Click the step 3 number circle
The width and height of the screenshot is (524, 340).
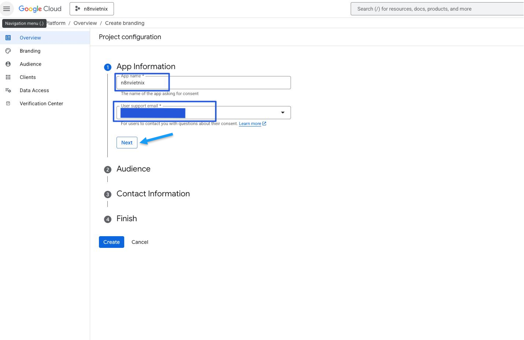[108, 194]
